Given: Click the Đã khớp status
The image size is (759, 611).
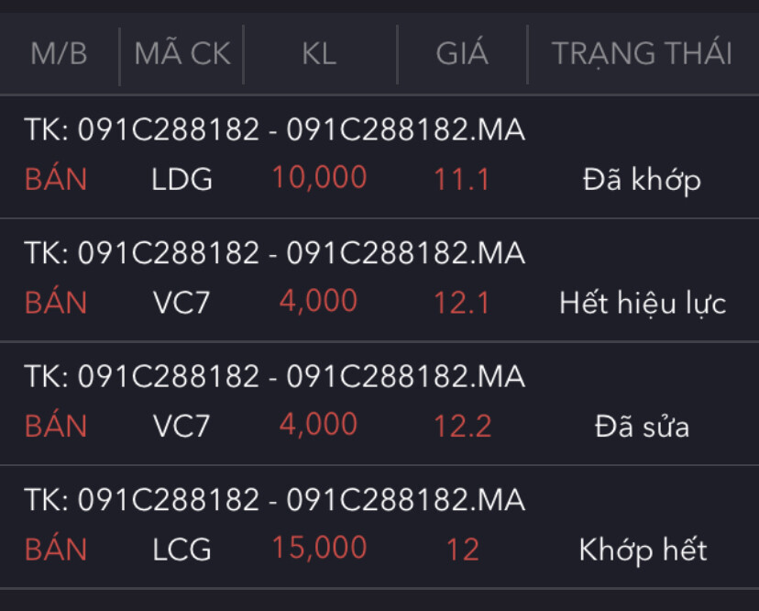Looking at the screenshot, I should coord(642,180).
